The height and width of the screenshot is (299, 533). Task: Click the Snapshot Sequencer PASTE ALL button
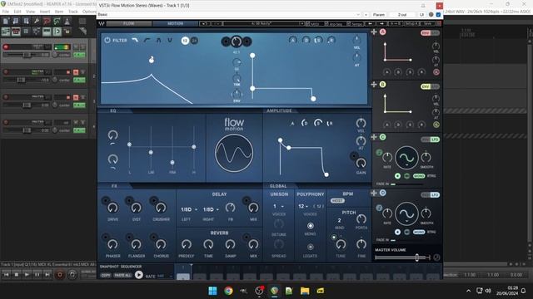[x=122, y=275]
